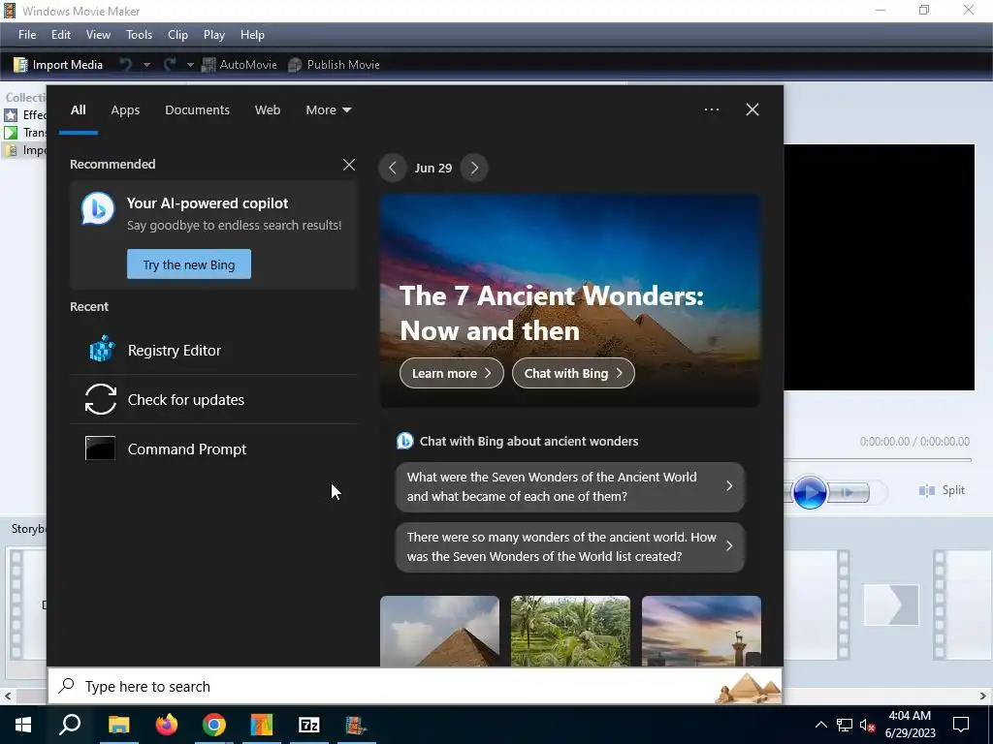Switch to the Documents search tab
Image resolution: width=993 pixels, height=744 pixels.
(x=197, y=110)
